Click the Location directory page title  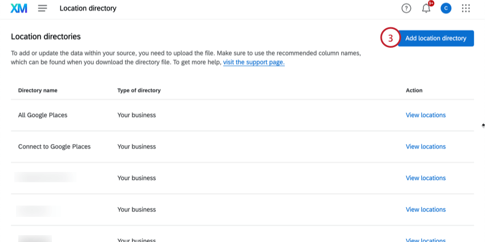[88, 9]
